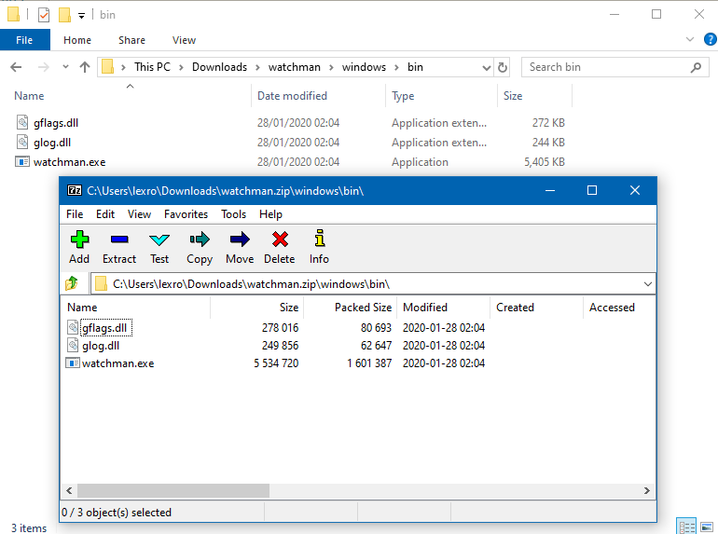The width and height of the screenshot is (718, 534).
Task: Switch Explorer to details view icon
Action: coord(686,527)
